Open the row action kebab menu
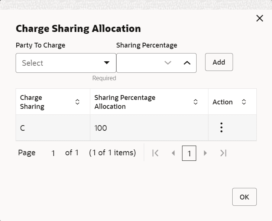Viewport: 272px width, 221px height. click(221, 127)
